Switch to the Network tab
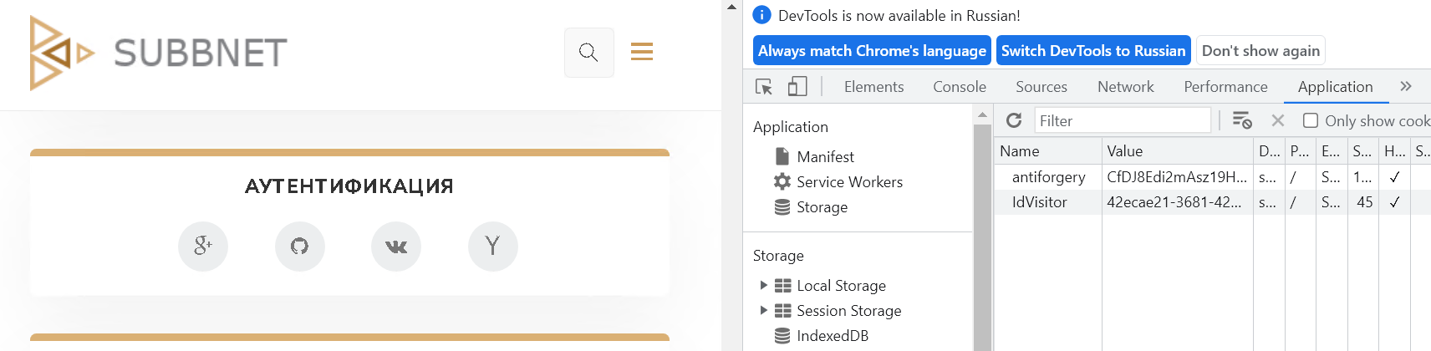This screenshot has height=351, width=1431. pyautogui.click(x=1125, y=87)
